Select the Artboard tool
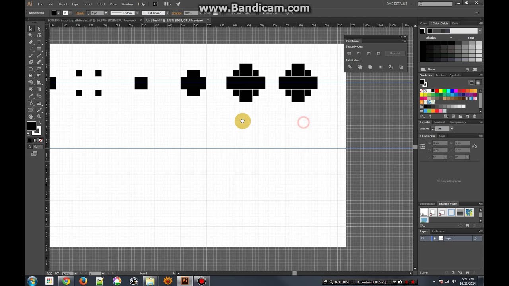Screen dimensions: 509x286 31,110
